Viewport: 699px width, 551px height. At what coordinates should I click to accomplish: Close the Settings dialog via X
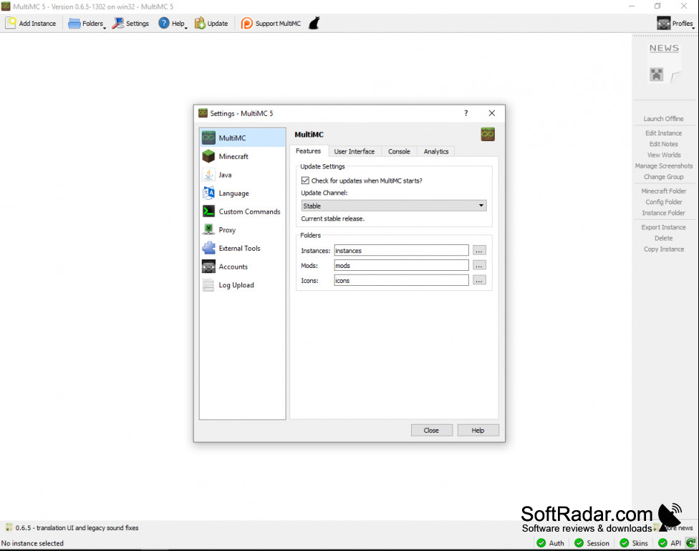[492, 113]
